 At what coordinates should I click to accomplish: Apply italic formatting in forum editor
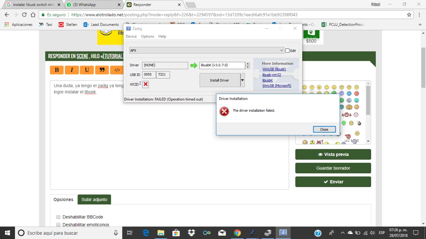72,70
